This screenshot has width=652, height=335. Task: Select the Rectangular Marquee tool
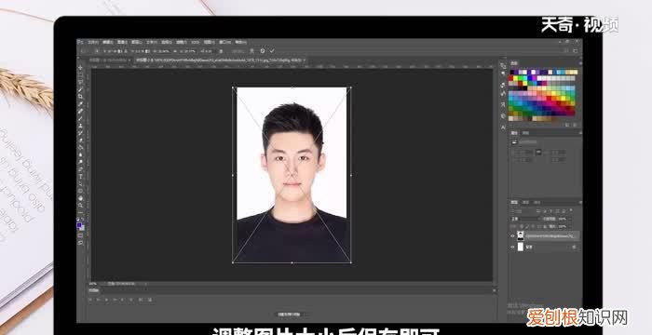tap(80, 74)
